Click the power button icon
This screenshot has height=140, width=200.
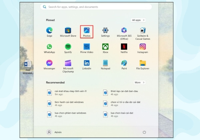[x=144, y=132]
